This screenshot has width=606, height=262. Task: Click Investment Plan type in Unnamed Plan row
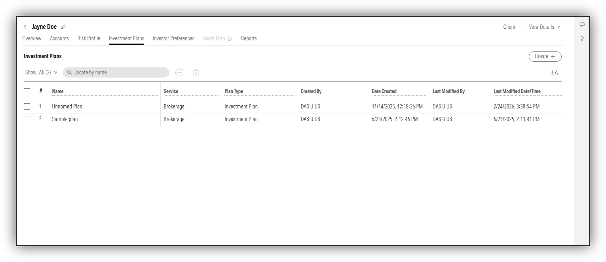coord(241,106)
